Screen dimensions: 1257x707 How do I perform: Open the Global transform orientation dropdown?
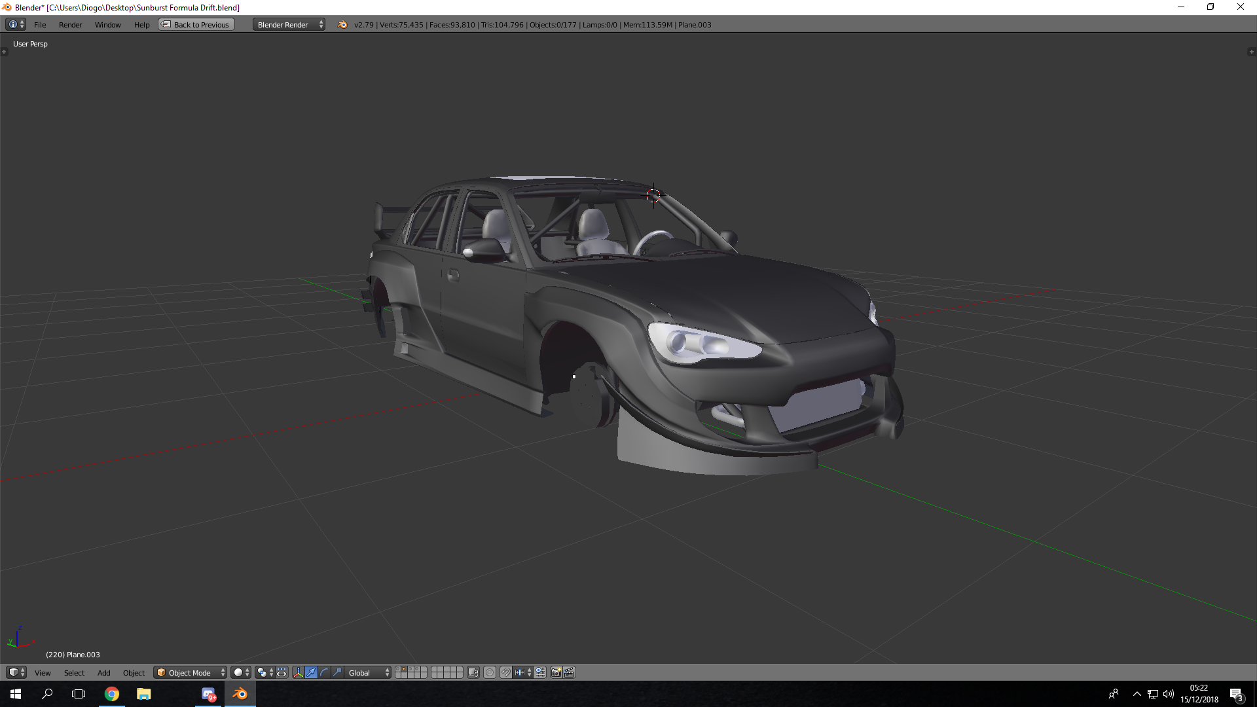367,672
